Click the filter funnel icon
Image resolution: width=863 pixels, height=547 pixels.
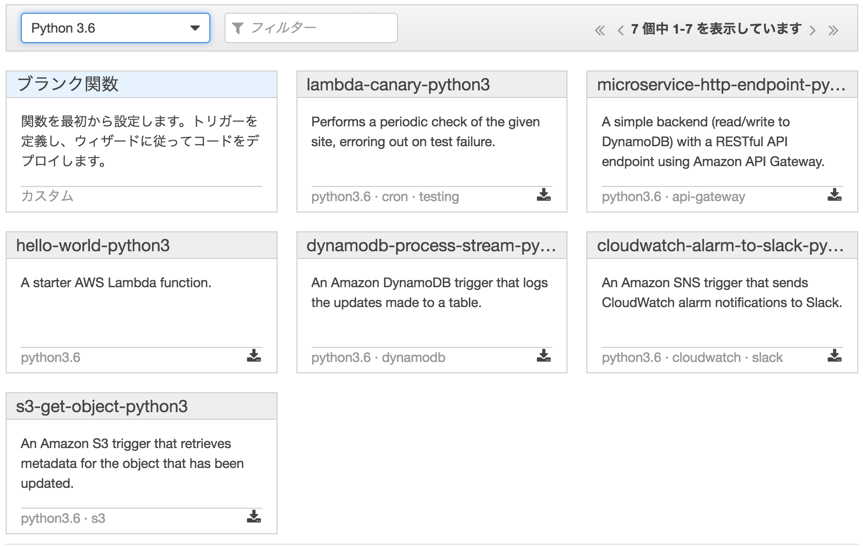point(239,27)
